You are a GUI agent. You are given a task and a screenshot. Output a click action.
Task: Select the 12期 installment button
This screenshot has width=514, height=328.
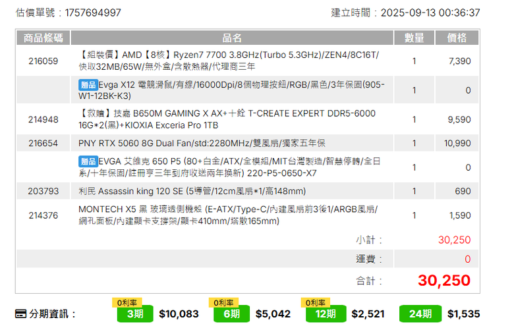tap(326, 314)
